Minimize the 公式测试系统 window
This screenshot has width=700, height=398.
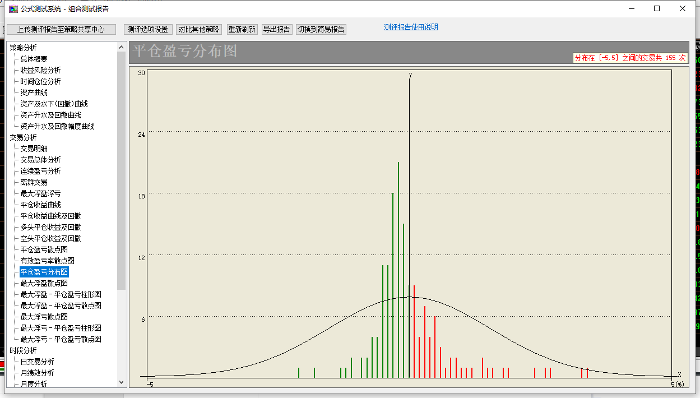[631, 8]
